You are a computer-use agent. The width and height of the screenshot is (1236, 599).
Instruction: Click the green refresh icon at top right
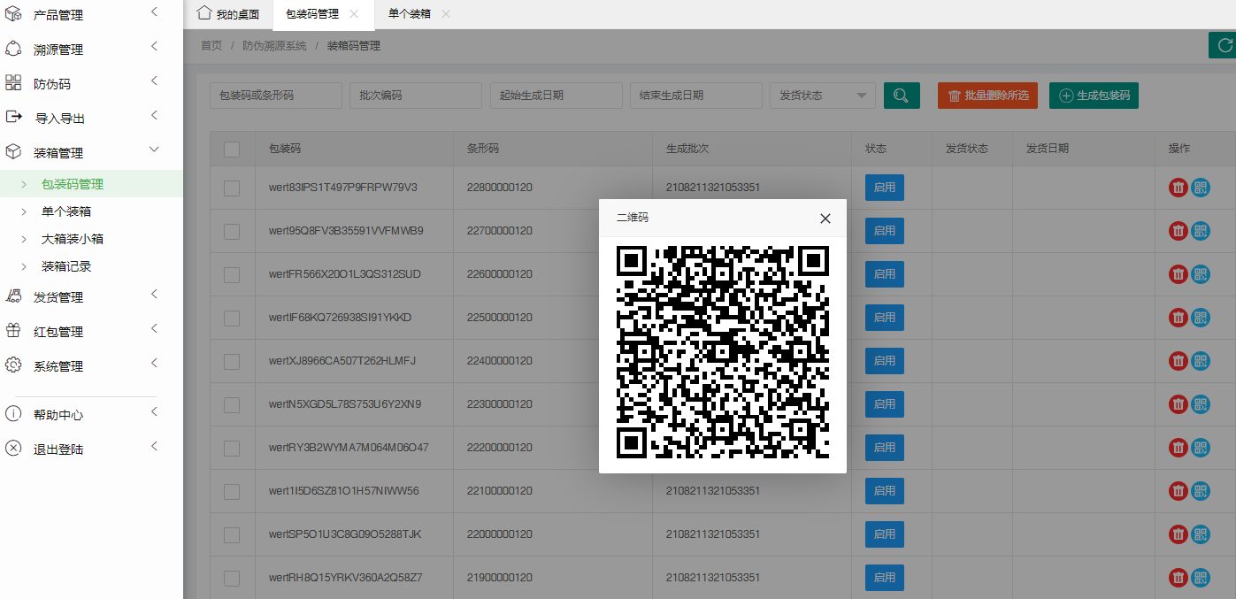[x=1224, y=45]
